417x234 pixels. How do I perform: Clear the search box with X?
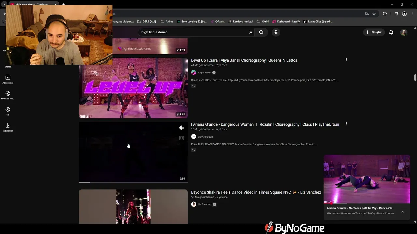point(251,32)
